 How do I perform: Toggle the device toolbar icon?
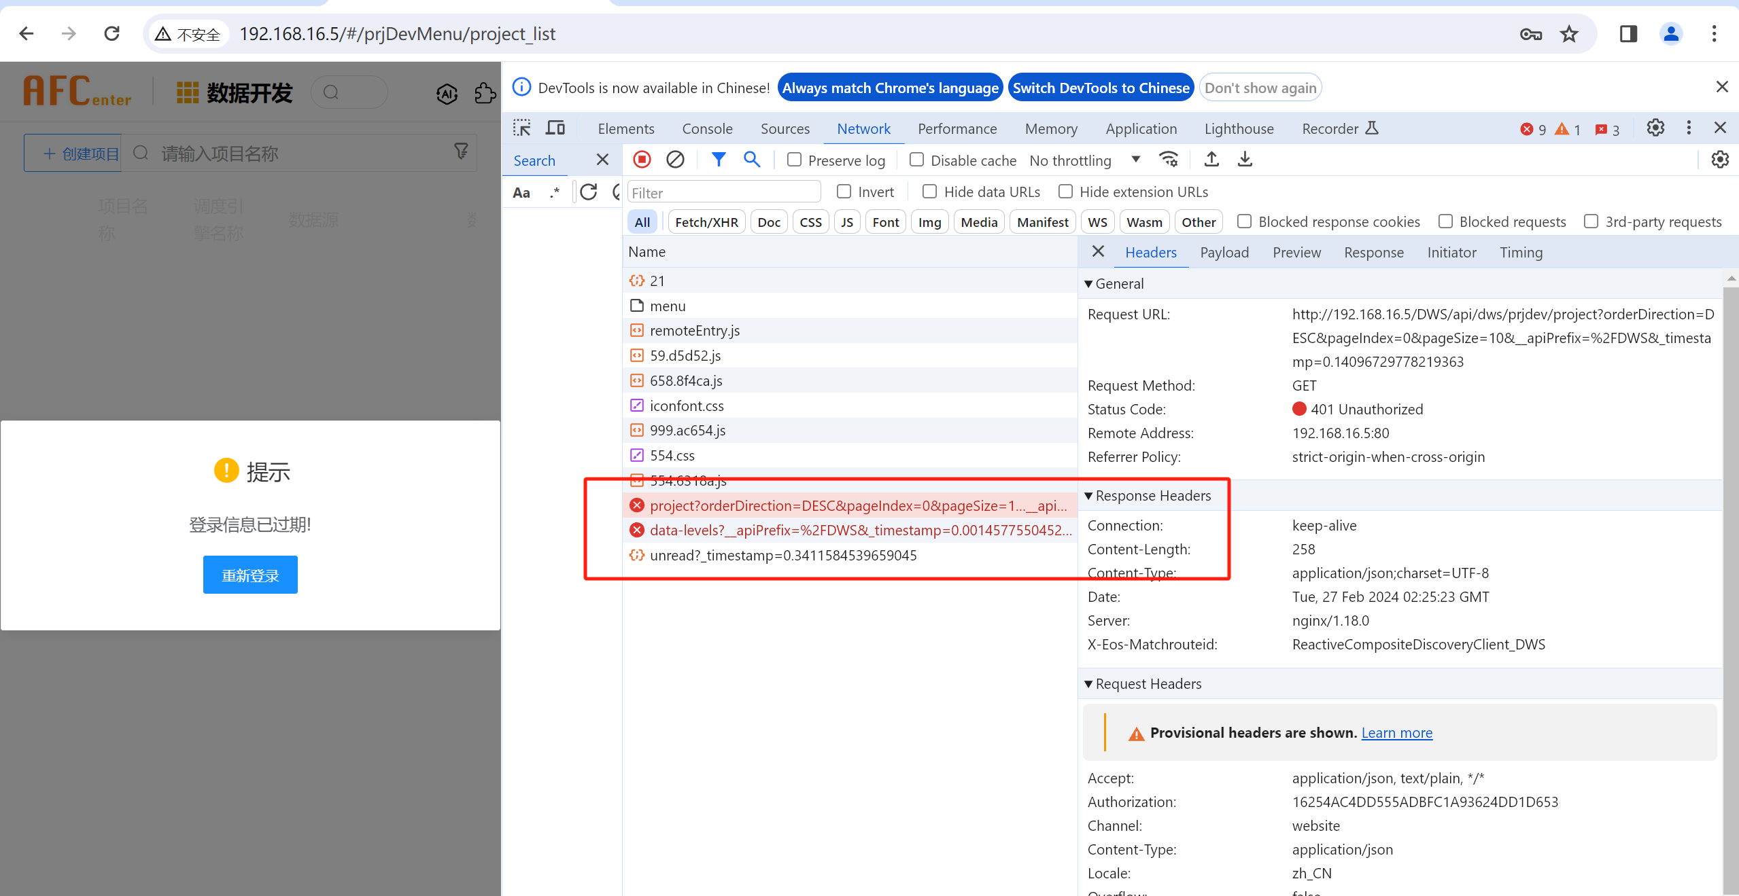[555, 128]
